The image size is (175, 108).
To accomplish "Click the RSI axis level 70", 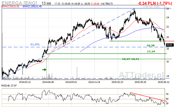I will pyautogui.click(x=167, y=94).
